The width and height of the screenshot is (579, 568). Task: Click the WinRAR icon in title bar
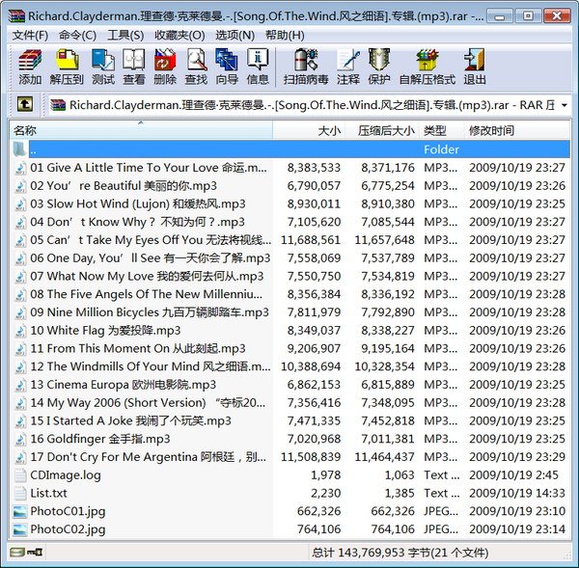(x=16, y=16)
